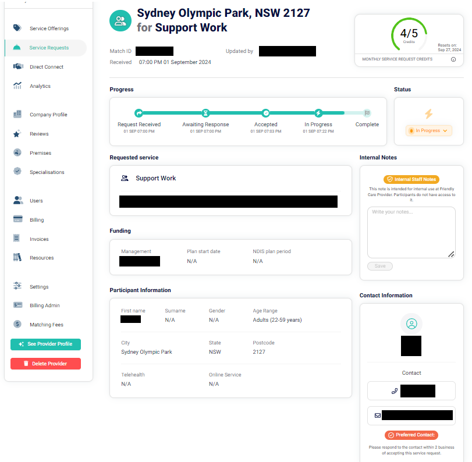The width and height of the screenshot is (472, 462).
Task: Click the credits info icon
Action: click(453, 59)
